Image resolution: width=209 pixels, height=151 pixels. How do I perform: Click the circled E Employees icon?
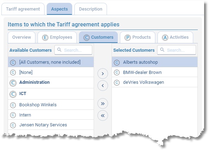pyautogui.click(x=45, y=38)
